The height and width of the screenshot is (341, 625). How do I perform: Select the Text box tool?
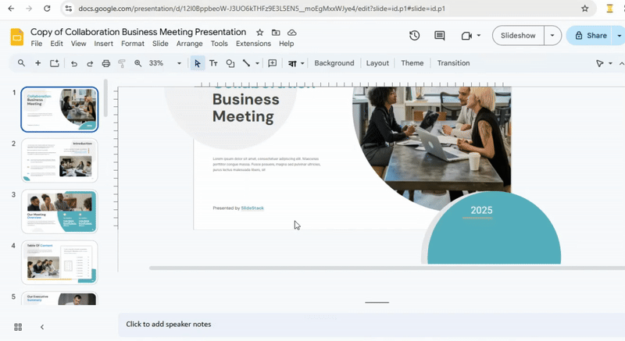[213, 63]
